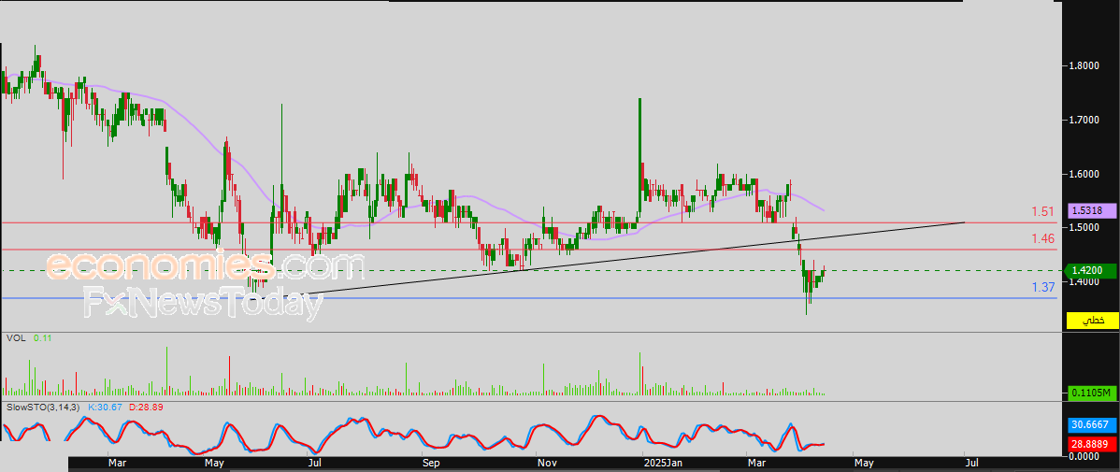Click the 2025Jan marker on time axis
The width and height of the screenshot is (1120, 472).
pyautogui.click(x=664, y=462)
